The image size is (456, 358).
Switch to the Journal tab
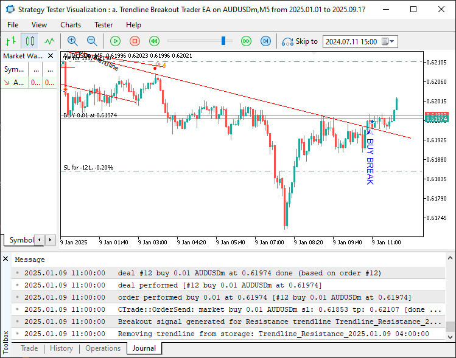click(144, 348)
